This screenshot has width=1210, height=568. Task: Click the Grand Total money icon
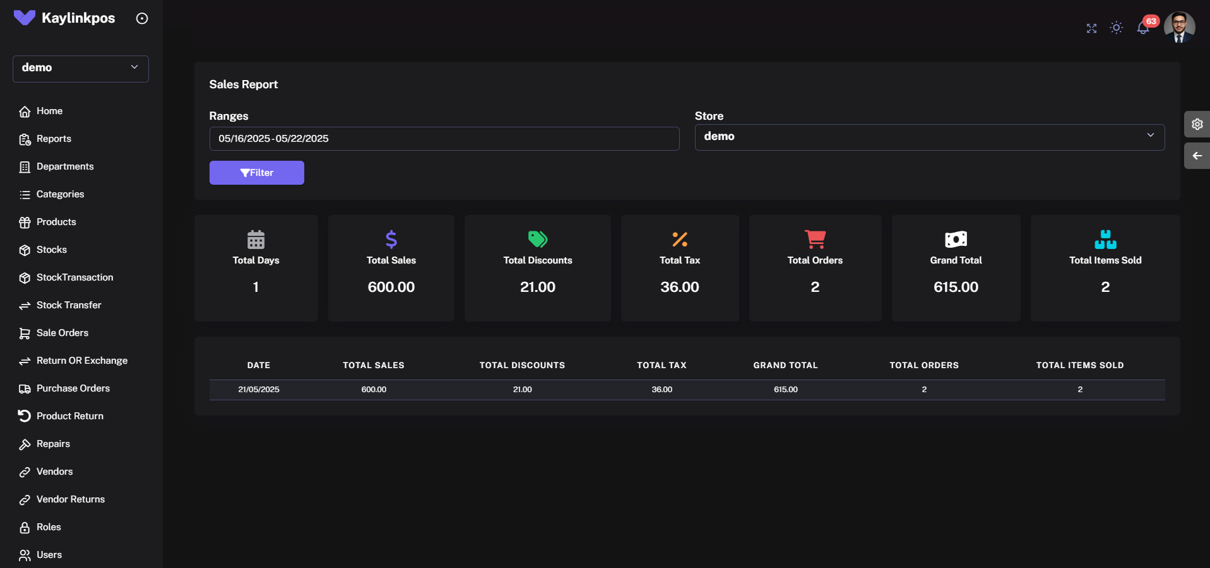(956, 240)
